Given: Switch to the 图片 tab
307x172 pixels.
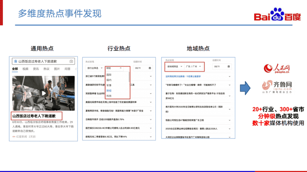Looking at the screenshot, I should point(57,69).
